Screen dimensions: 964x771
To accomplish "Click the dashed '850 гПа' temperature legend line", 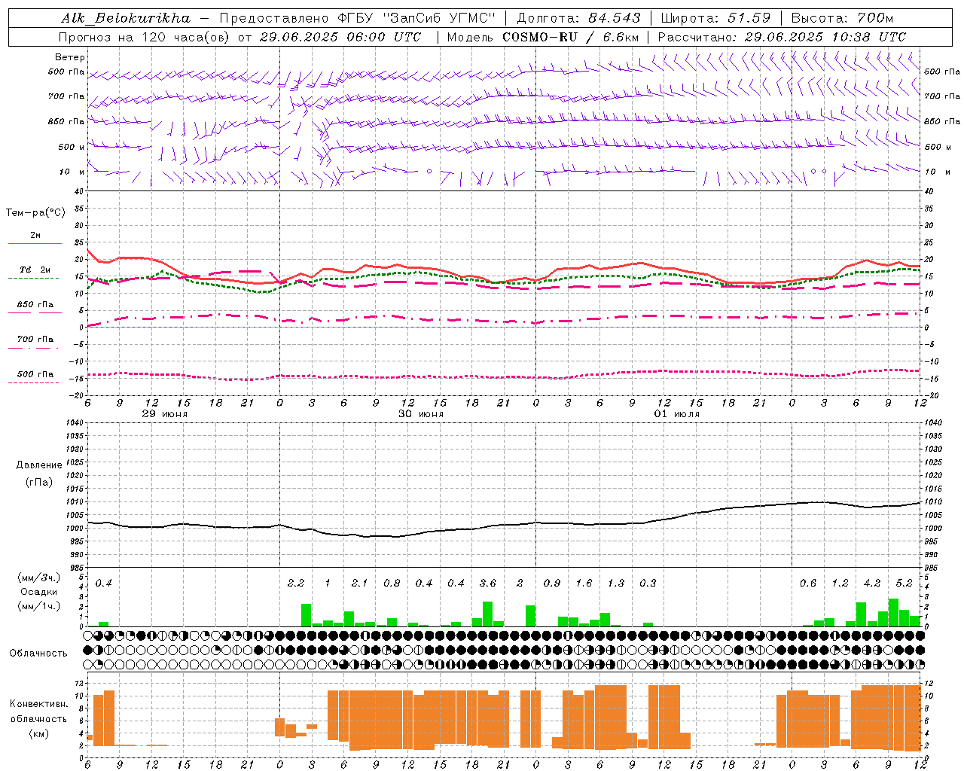I will (35, 312).
